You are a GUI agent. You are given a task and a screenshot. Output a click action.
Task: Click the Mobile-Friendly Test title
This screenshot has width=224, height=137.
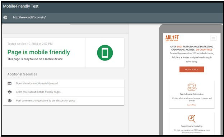21,6
